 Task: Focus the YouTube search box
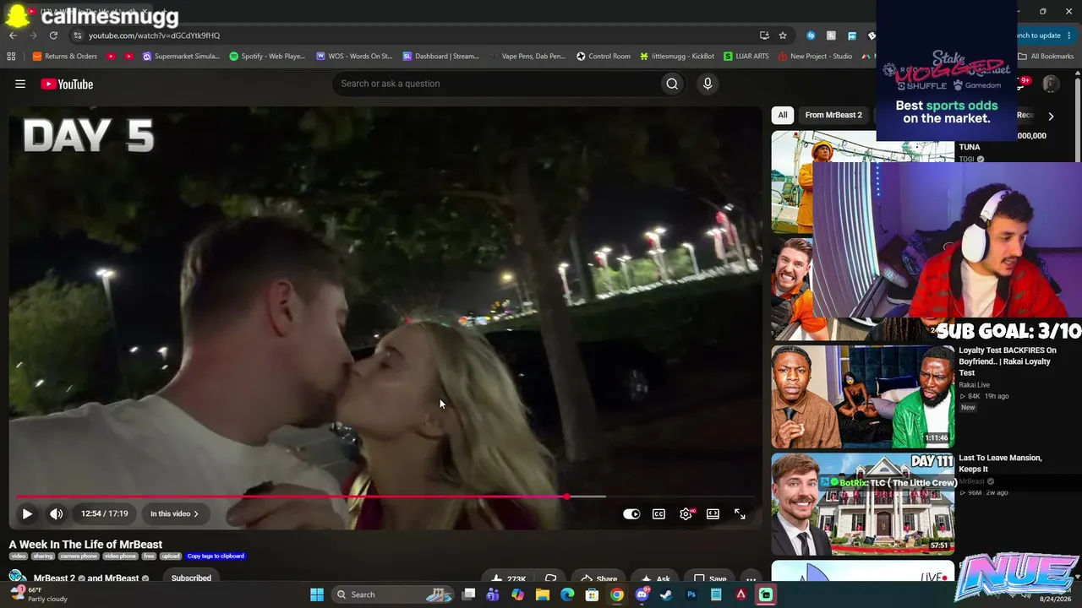(497, 84)
